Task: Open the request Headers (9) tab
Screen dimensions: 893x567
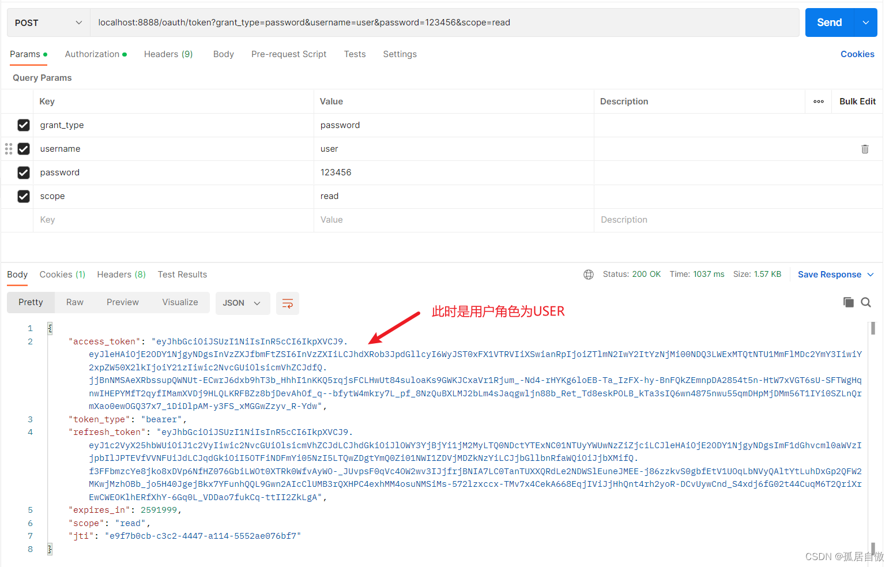Action: click(168, 54)
